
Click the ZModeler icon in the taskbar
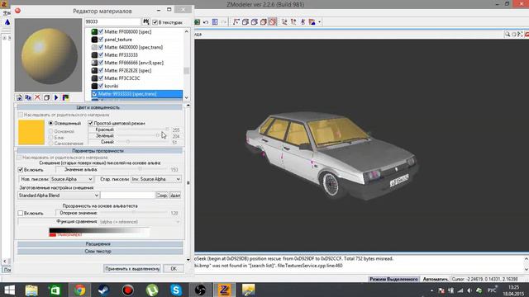point(224,290)
